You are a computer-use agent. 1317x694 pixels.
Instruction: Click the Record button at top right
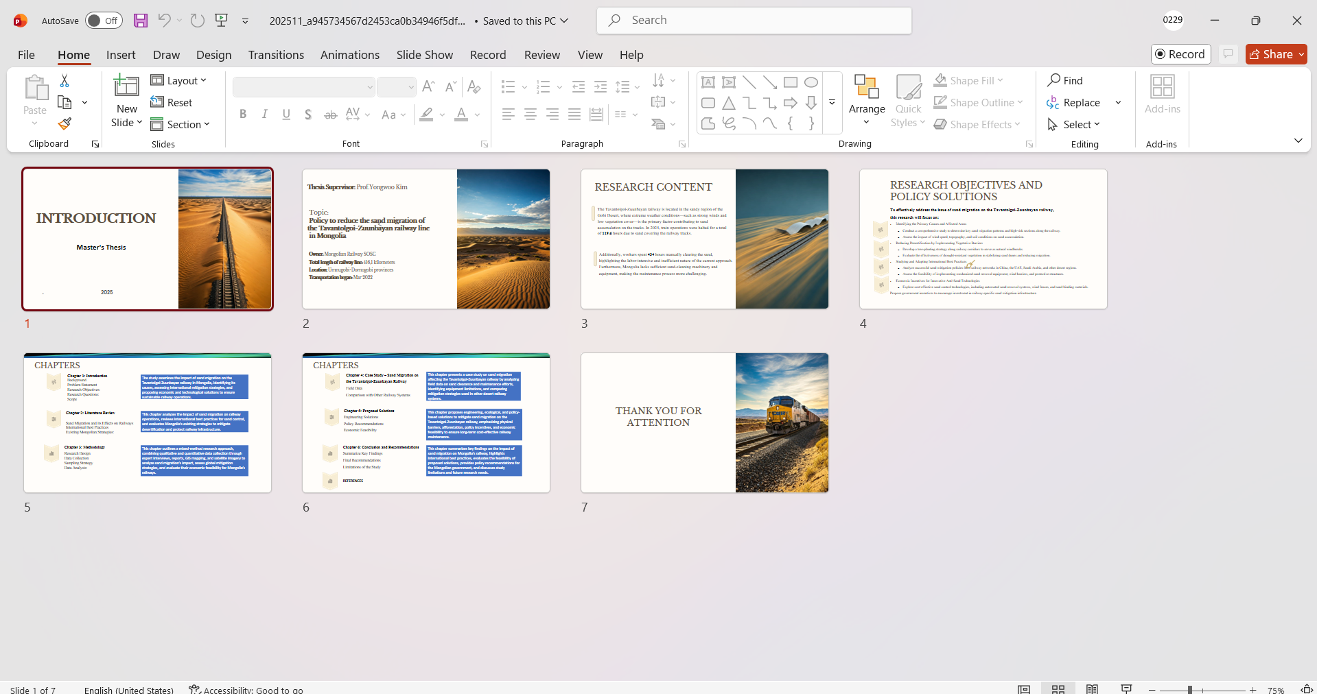point(1180,54)
